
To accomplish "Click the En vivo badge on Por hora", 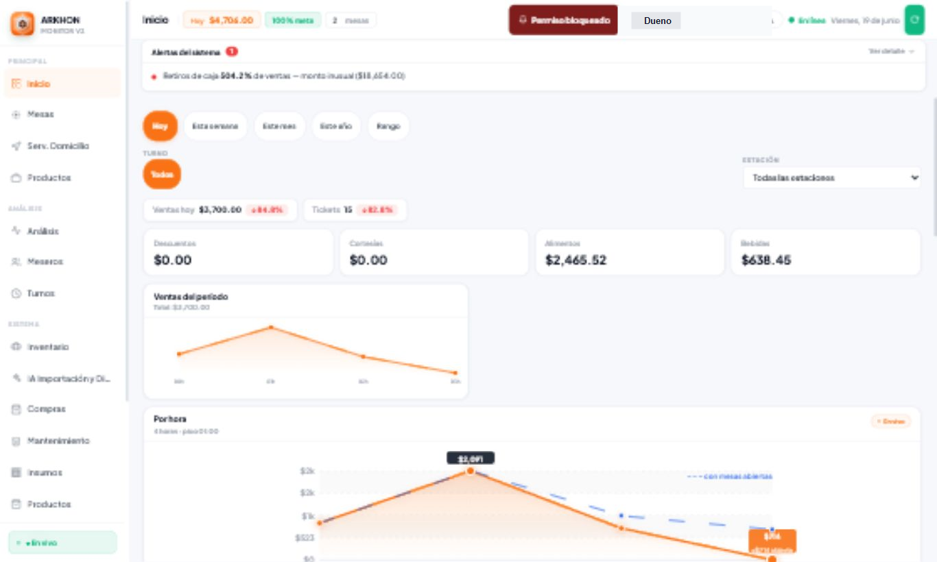I will pyautogui.click(x=891, y=421).
